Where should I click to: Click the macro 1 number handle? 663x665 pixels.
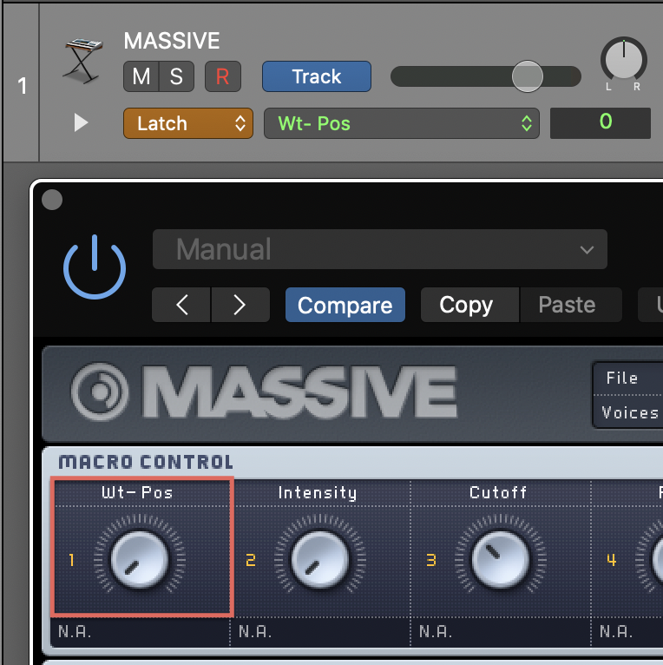point(71,560)
